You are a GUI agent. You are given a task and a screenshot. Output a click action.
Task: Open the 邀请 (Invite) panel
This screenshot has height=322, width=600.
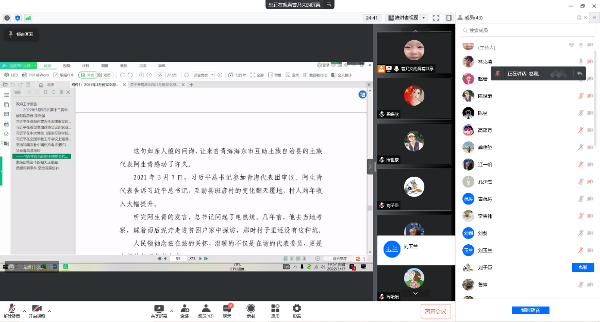click(185, 310)
